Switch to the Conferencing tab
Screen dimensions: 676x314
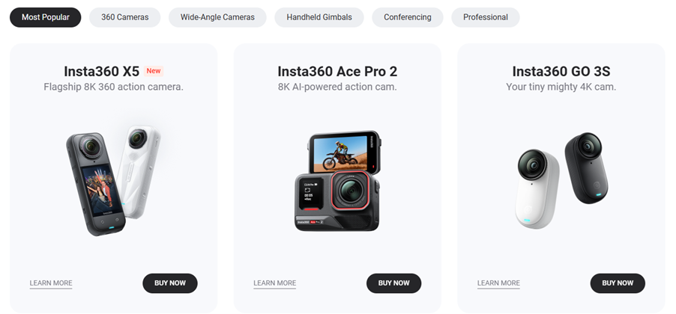(408, 17)
